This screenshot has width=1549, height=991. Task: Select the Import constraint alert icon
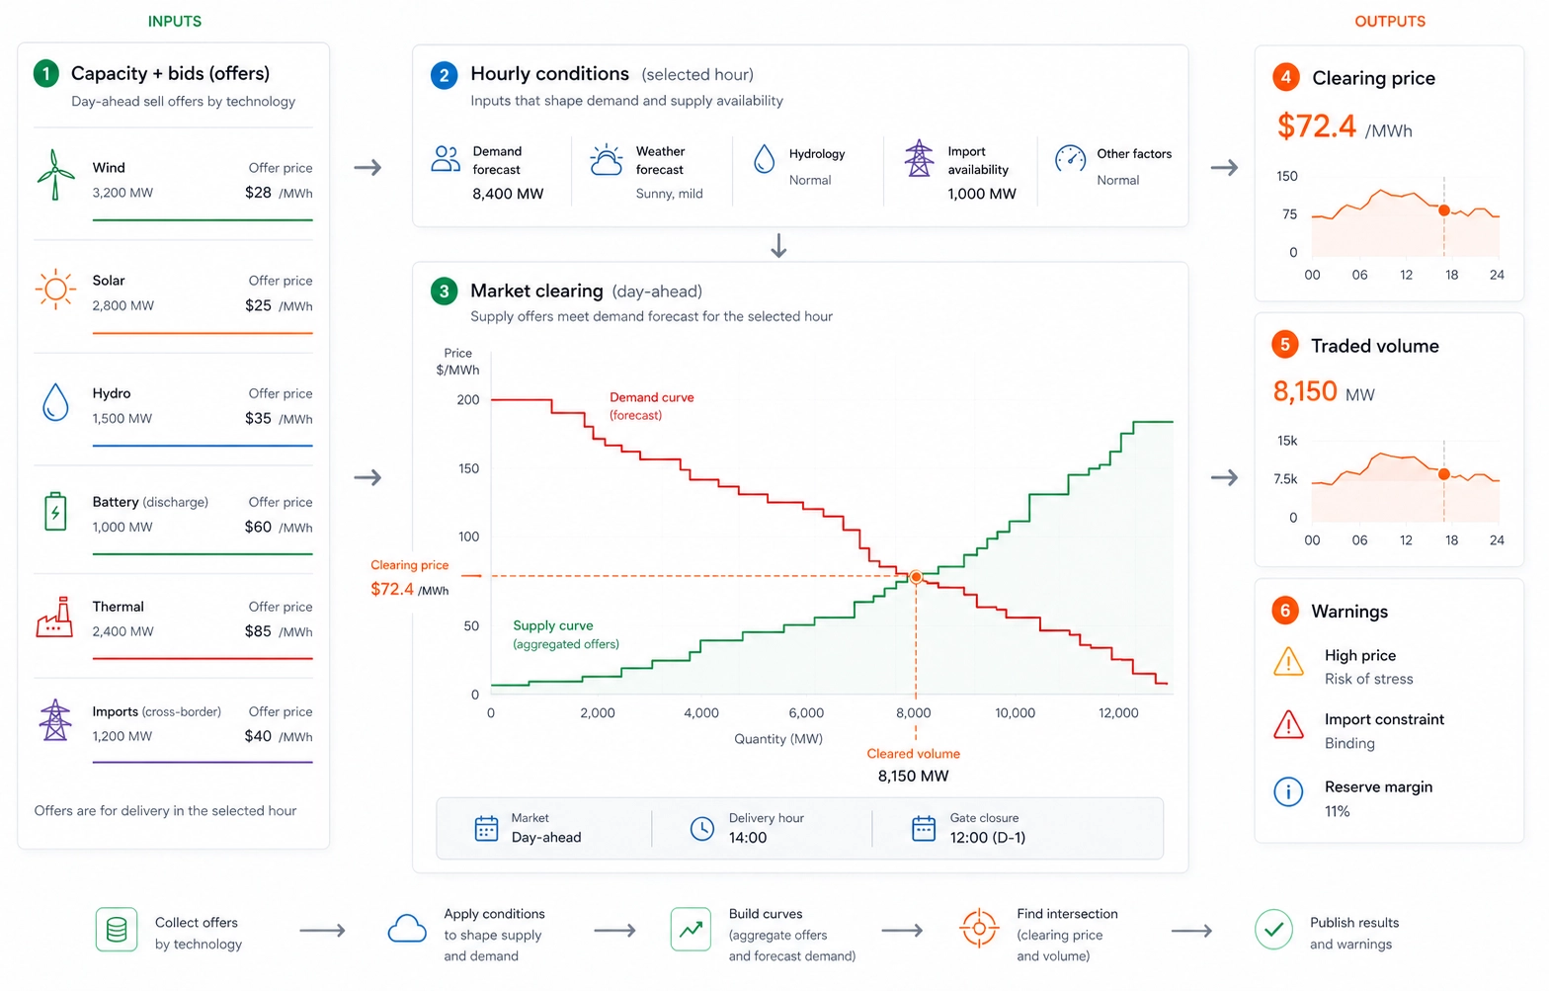1288,725
